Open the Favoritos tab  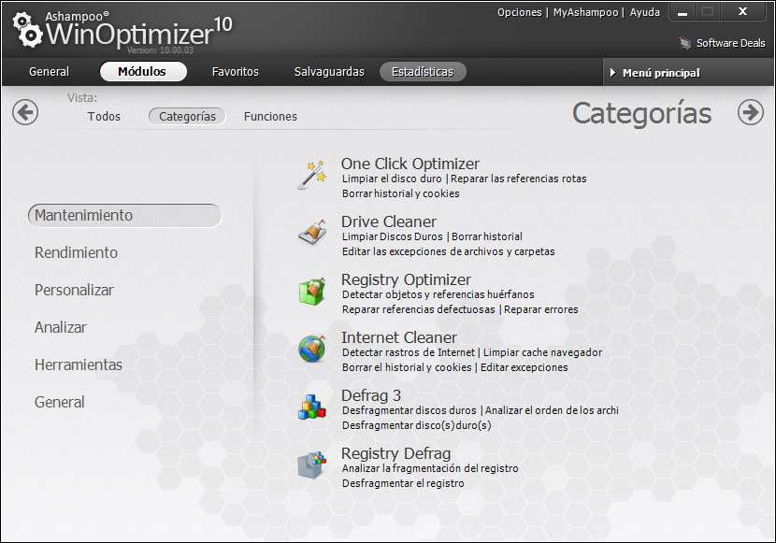(x=236, y=72)
